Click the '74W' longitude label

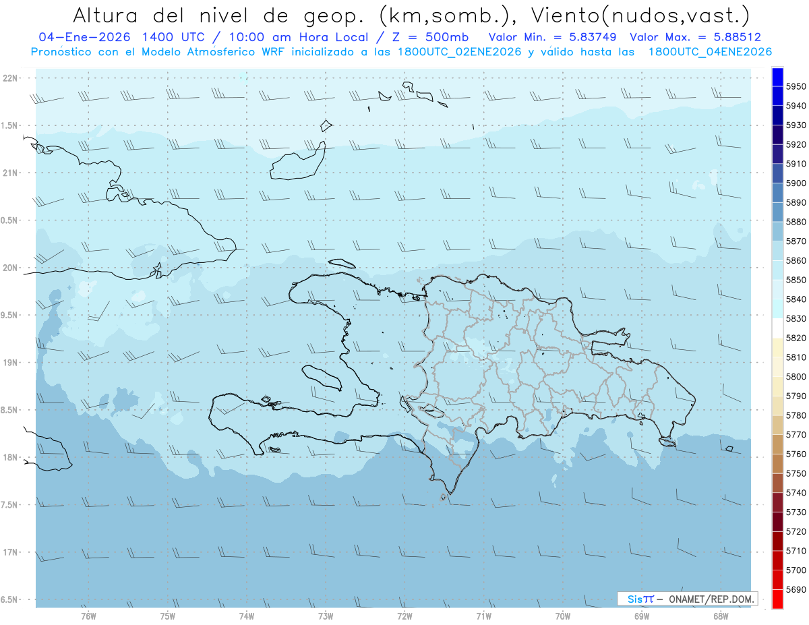(x=247, y=616)
